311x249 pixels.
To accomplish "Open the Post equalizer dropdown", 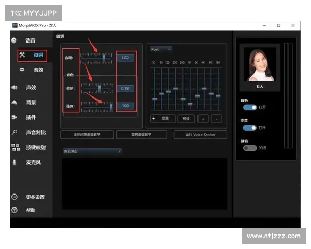I will pos(161,49).
